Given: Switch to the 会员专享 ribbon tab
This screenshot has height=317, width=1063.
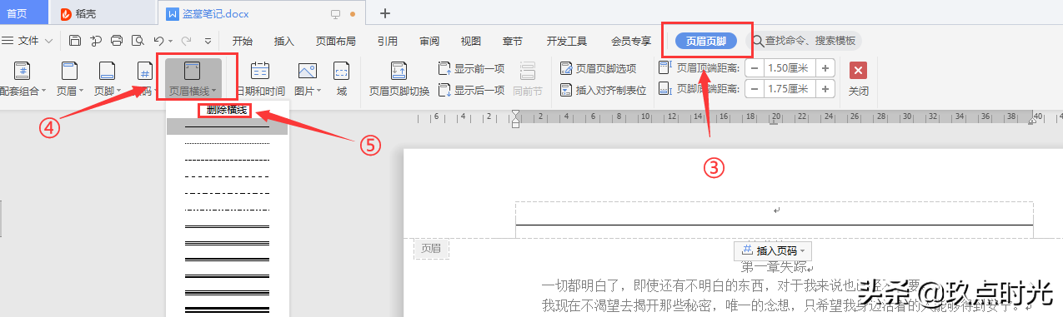Looking at the screenshot, I should [631, 40].
